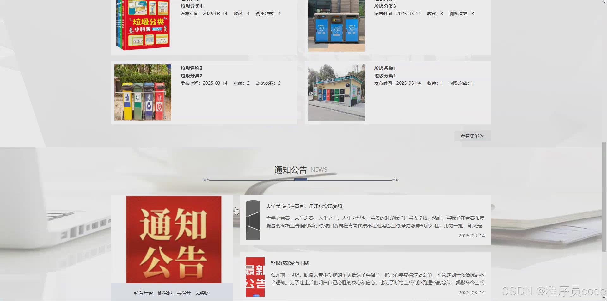Open the colorful trash bins photo for 垃圾名称2

(143, 92)
